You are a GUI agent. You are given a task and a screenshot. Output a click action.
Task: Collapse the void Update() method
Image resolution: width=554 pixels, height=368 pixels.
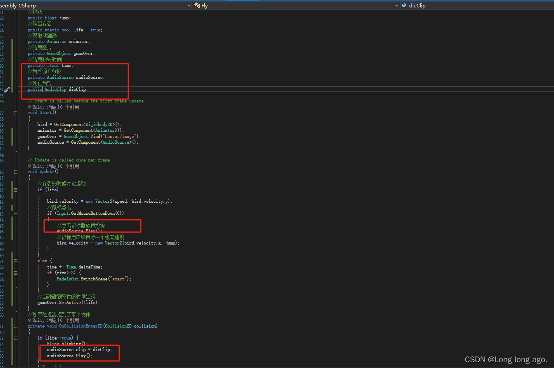(16, 171)
